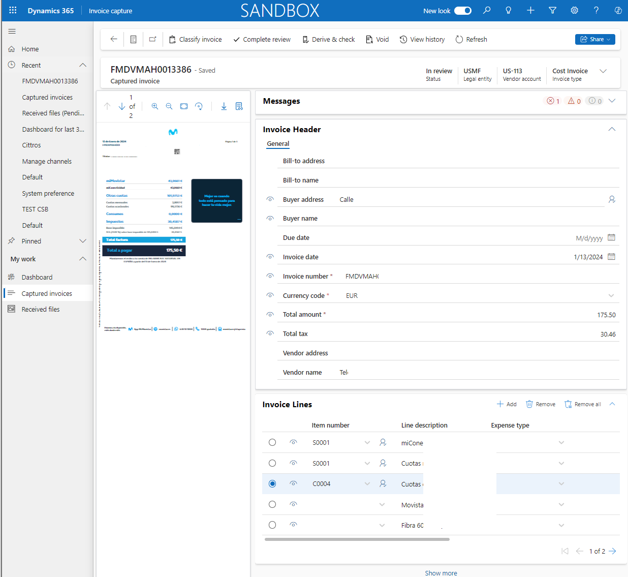This screenshot has height=577, width=628.
Task: Open Copilot from the top bar
Action: coord(618,10)
